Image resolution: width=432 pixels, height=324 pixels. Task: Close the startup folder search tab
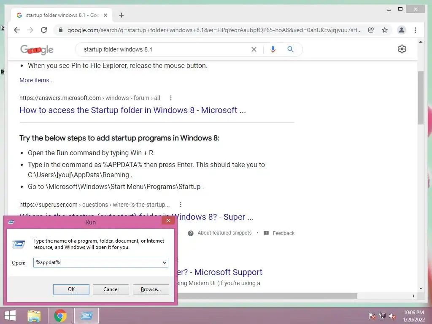(x=105, y=15)
